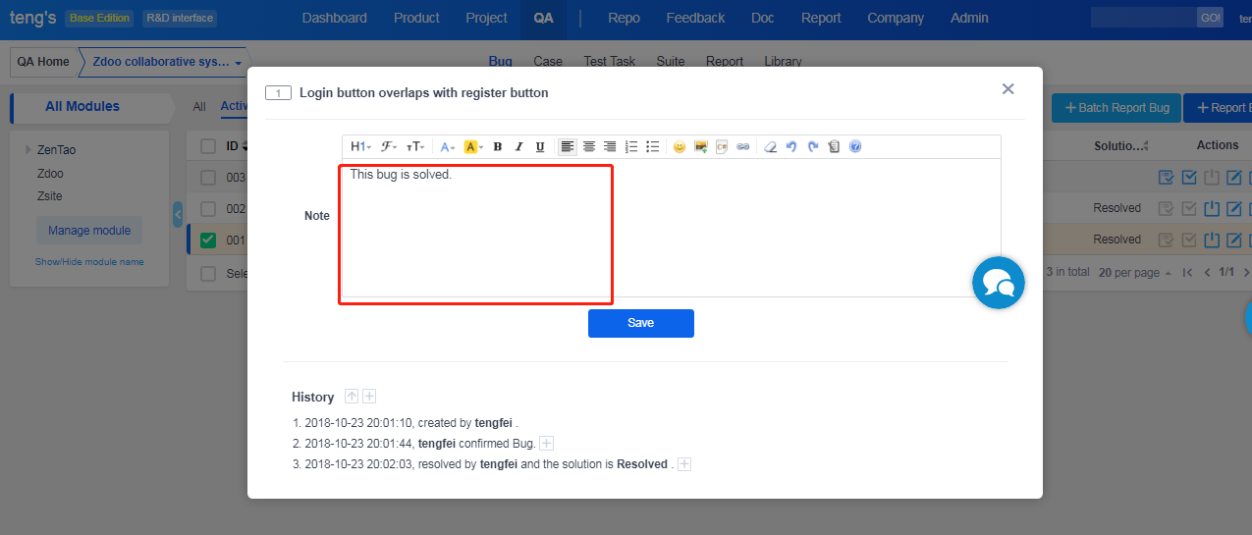Undo the last edit in editor

tap(791, 147)
